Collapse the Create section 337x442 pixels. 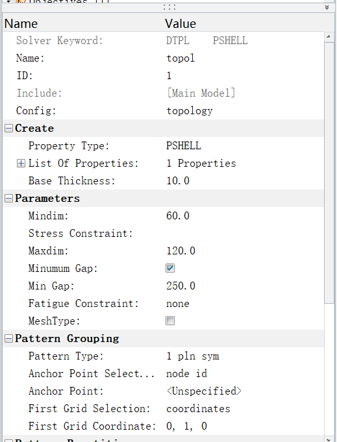(x=8, y=129)
